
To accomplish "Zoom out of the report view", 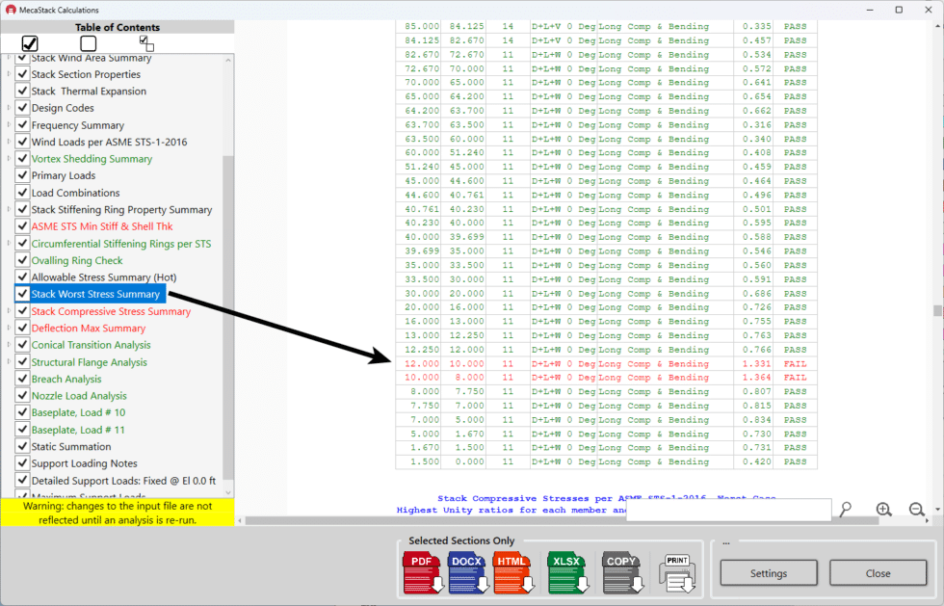I will pyautogui.click(x=917, y=509).
